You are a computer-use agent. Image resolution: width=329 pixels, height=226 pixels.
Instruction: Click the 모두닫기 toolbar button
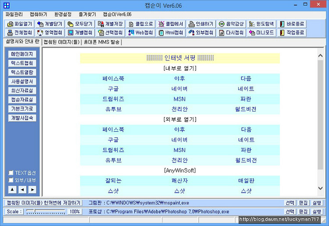(80, 24)
